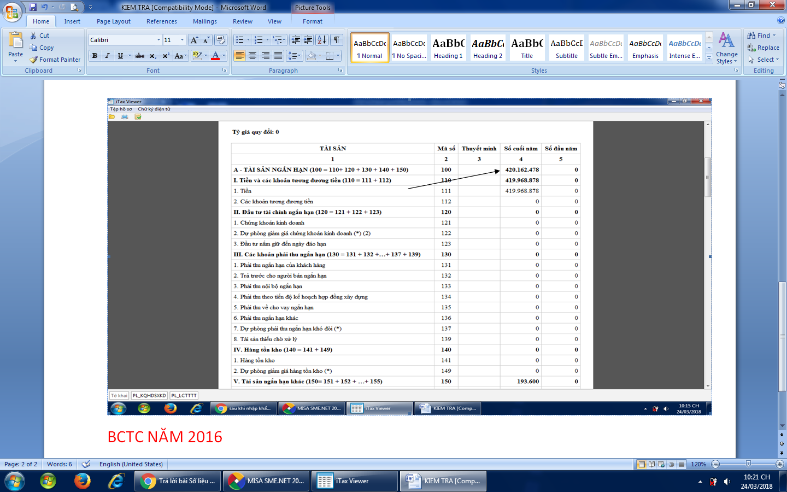
Task: Toggle Subscript
Action: 153,56
